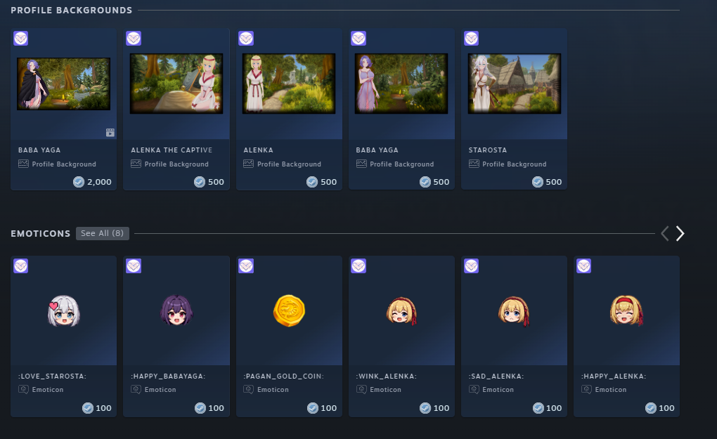Select the winking Alenka emoticon image
The height and width of the screenshot is (439, 717).
(401, 310)
